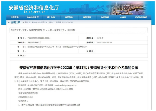Click the sunkai@ahjxw.gov.cn email address
Screen dimensions: 156x111
click(x=67, y=85)
